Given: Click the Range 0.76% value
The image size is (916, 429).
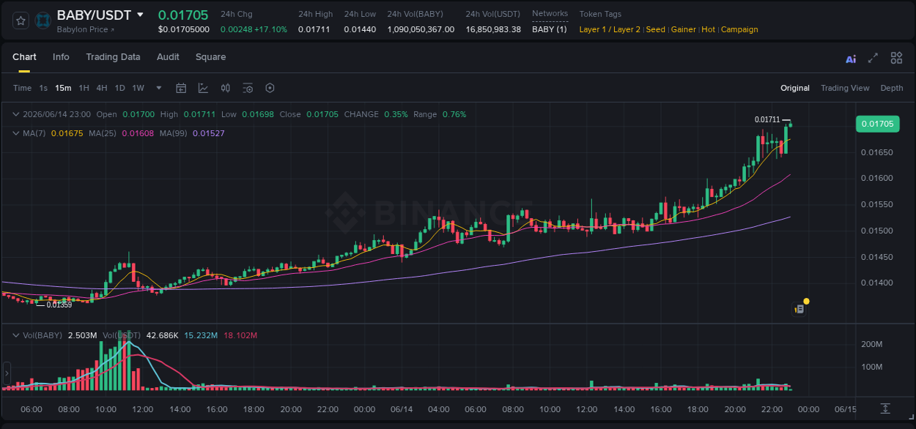Looking at the screenshot, I should pyautogui.click(x=454, y=114).
